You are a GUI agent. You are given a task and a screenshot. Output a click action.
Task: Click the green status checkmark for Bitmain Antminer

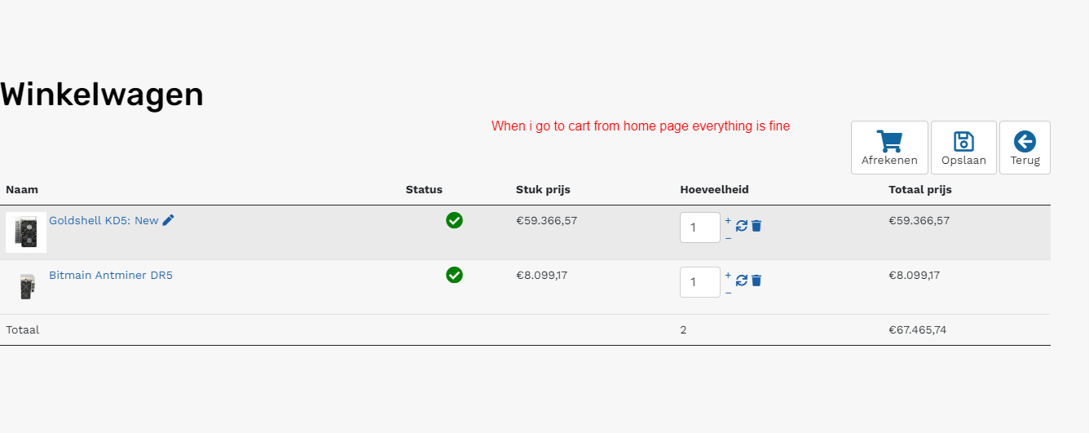pos(455,275)
